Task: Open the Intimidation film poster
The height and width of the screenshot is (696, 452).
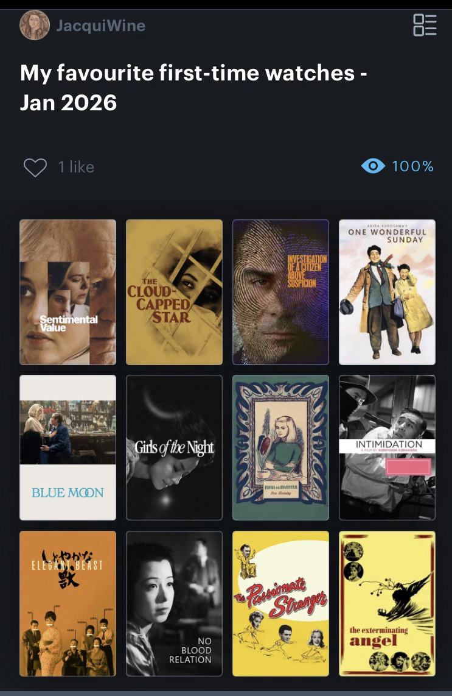Action: (x=387, y=447)
